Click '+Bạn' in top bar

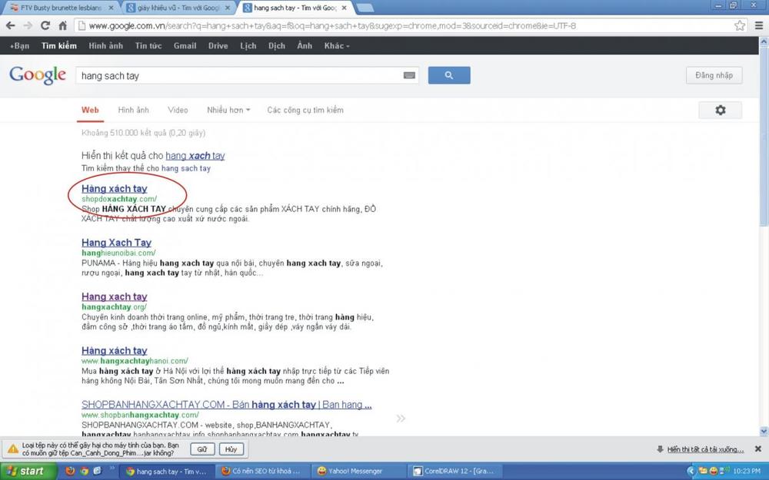coord(20,45)
